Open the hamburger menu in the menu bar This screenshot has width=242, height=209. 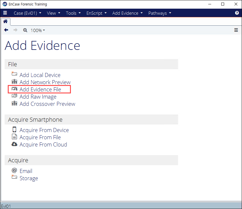[x=5, y=13]
